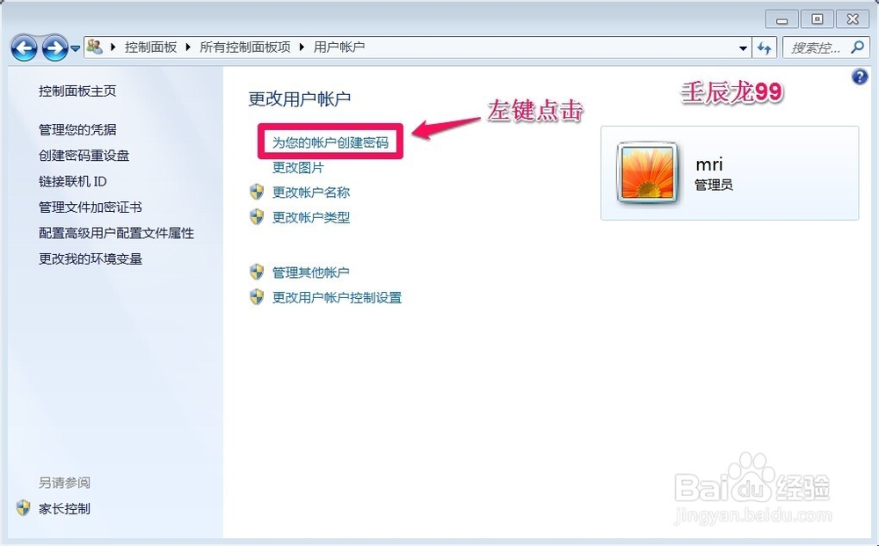Click the back navigation arrow

click(24, 47)
